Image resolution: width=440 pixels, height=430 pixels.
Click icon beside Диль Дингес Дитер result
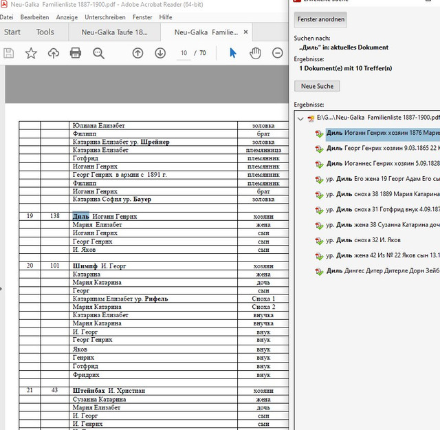click(x=319, y=271)
